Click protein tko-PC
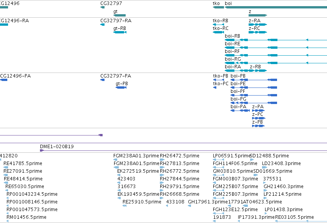Viewport: 327px width, 223px height. (215, 88)
